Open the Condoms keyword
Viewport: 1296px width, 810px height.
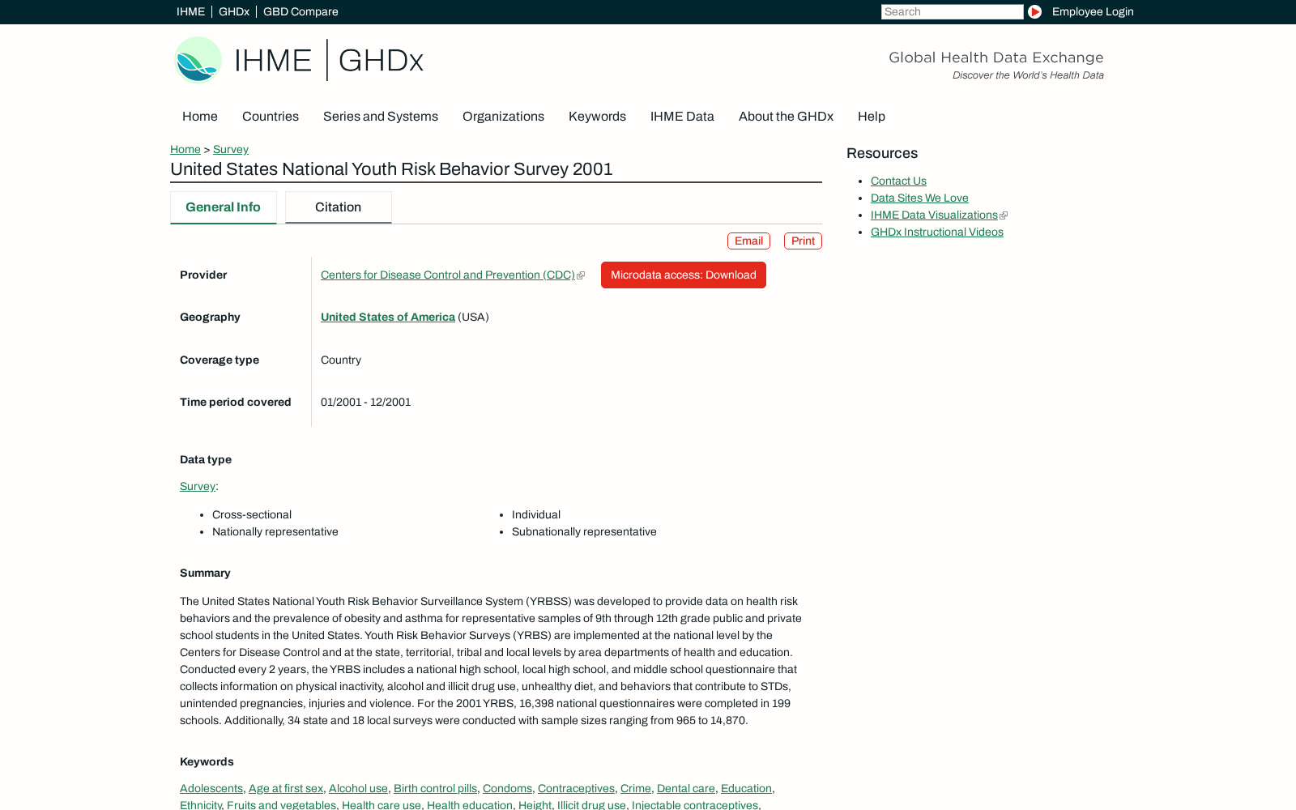507,789
